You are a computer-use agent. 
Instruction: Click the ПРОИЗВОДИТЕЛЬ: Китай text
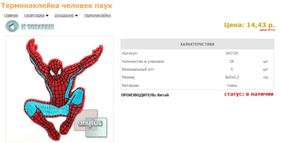click(x=145, y=95)
